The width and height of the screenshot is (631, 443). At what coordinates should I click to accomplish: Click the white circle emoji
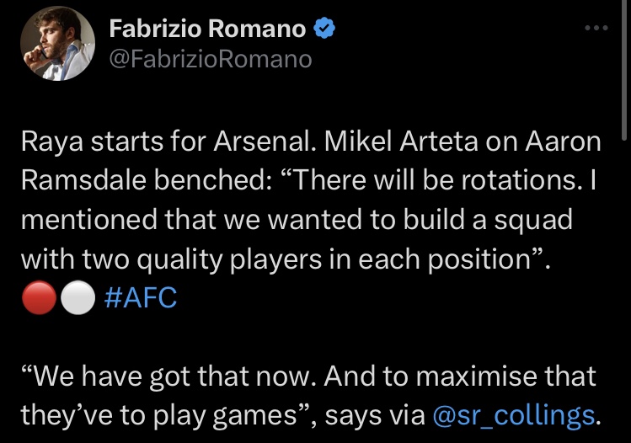pos(78,297)
